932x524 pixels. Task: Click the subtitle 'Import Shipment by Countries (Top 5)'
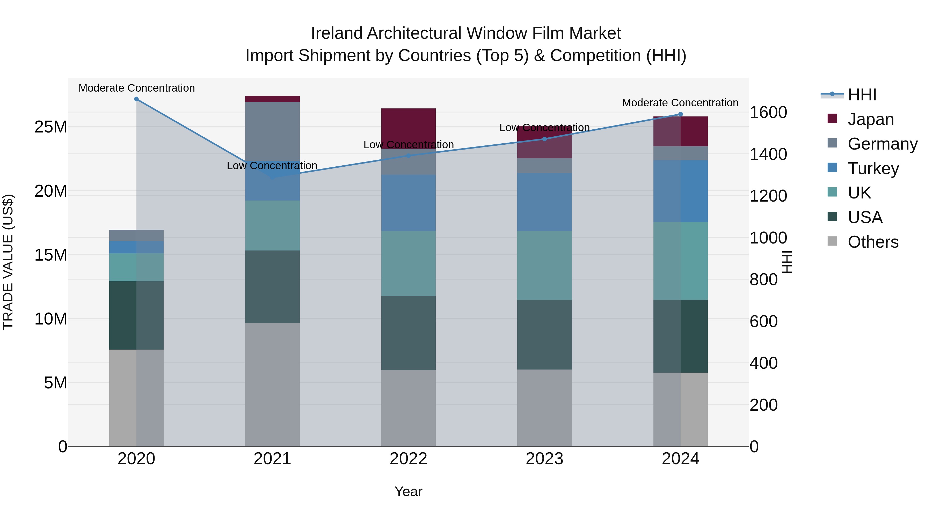click(387, 56)
